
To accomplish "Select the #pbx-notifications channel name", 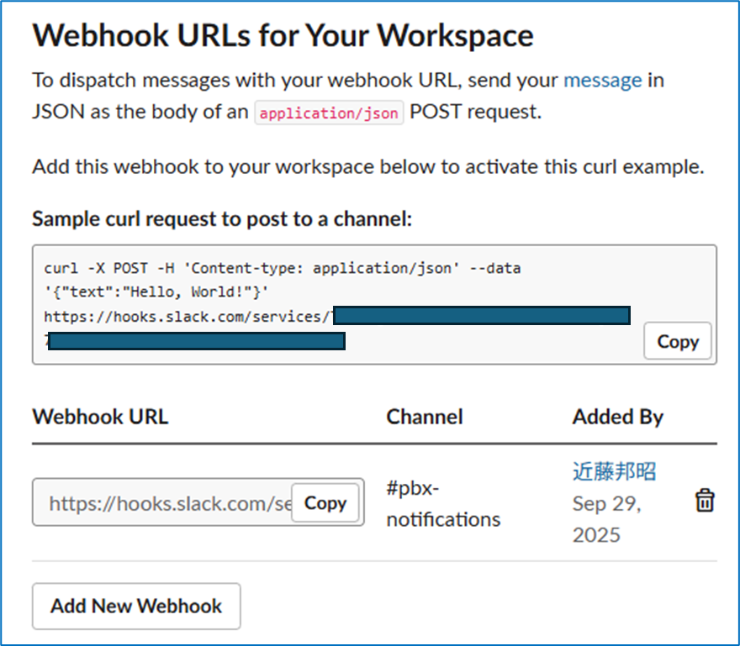I will point(442,504).
